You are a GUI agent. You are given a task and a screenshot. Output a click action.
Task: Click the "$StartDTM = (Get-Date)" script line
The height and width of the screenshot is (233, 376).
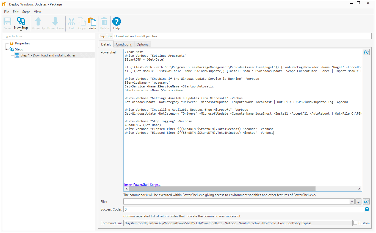click(x=145, y=59)
